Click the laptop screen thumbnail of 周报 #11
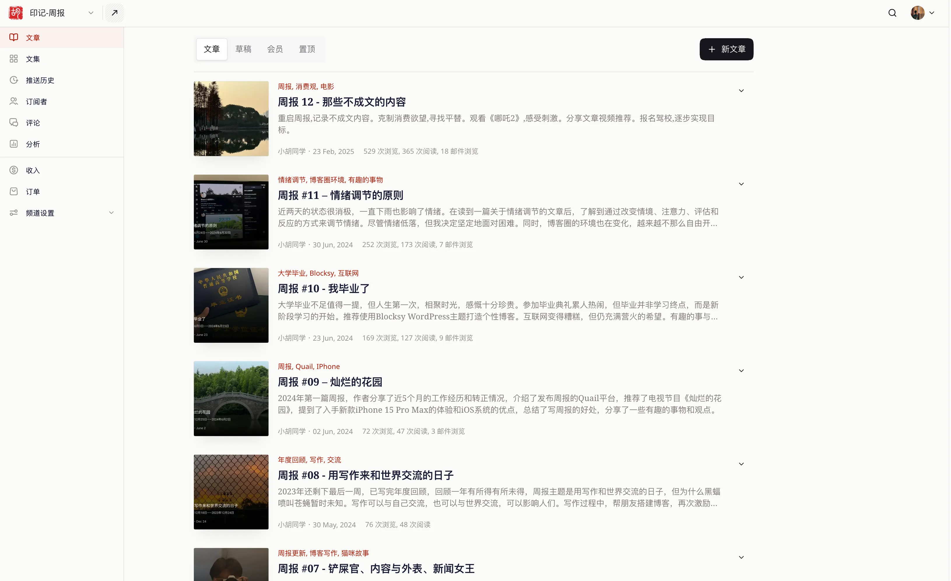The image size is (951, 581). pyautogui.click(x=231, y=212)
